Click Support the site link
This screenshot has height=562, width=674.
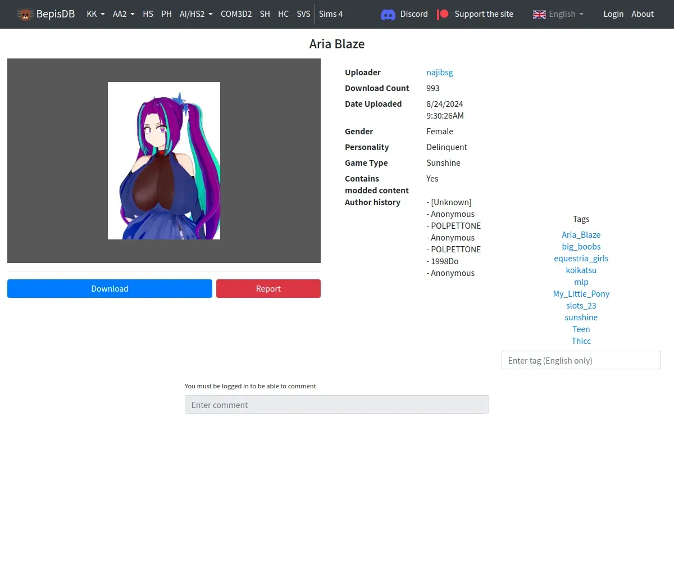pyautogui.click(x=484, y=14)
